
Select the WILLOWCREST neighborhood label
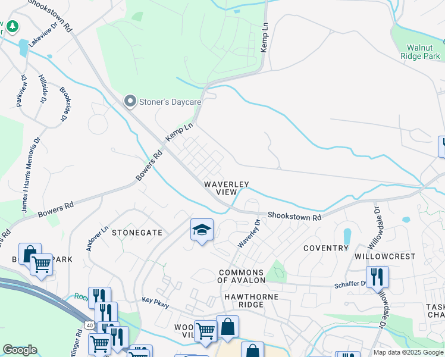(x=385, y=256)
